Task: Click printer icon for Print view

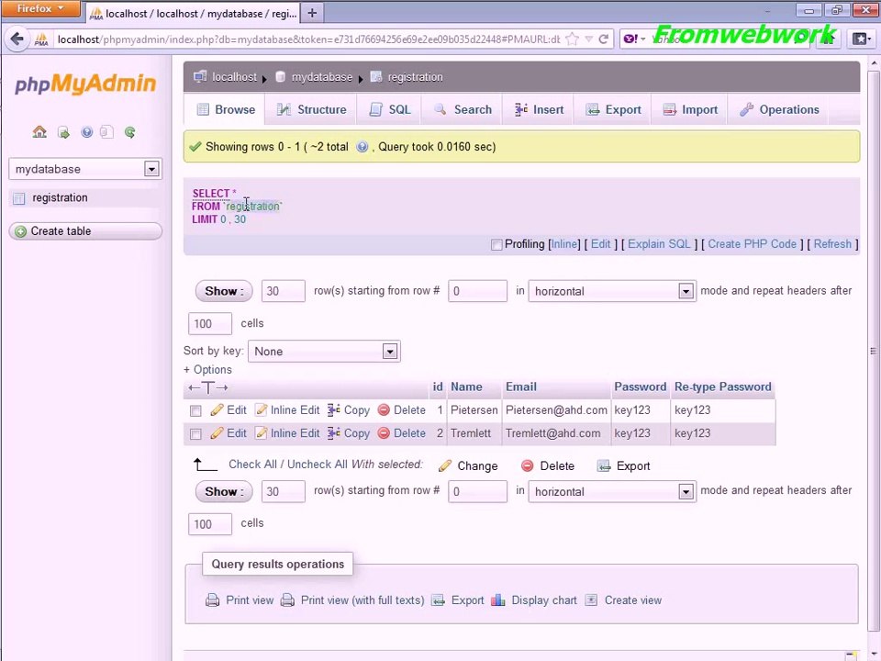Action: click(212, 600)
